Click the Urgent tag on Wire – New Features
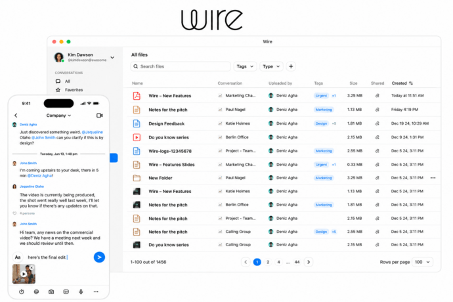Image resolution: width=453 pixels, height=302 pixels. 321,96
